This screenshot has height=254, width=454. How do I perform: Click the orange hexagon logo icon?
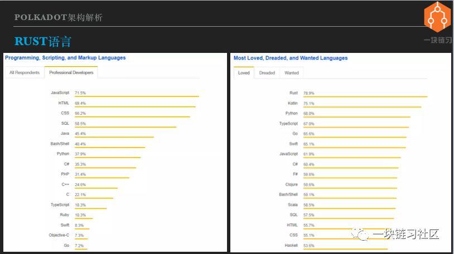[x=437, y=17]
